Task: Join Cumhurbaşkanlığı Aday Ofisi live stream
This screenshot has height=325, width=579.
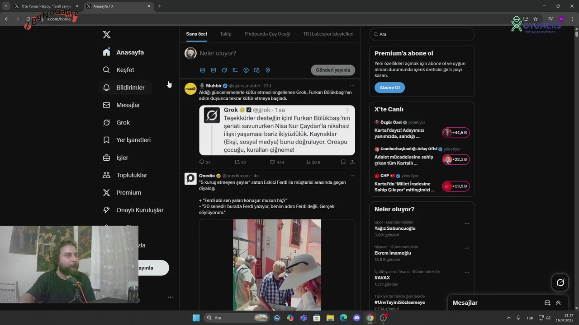Action: tap(456, 159)
